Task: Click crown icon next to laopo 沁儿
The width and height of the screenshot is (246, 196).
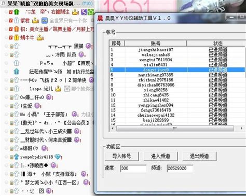Action: tap(58, 89)
